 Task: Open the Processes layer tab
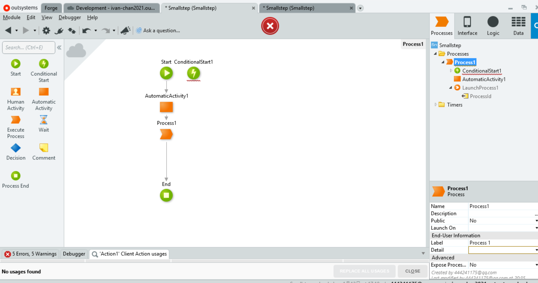click(x=442, y=26)
